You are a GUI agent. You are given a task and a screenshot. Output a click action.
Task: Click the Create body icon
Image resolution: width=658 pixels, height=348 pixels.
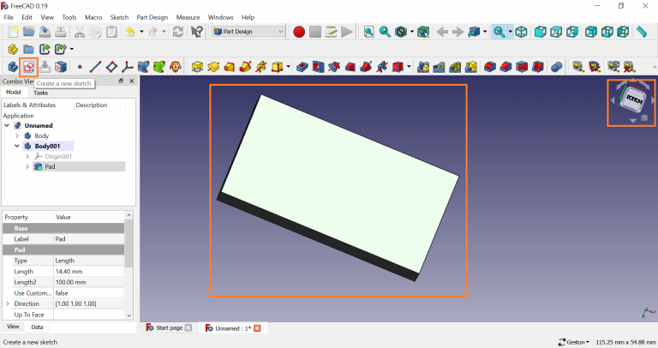(x=13, y=66)
